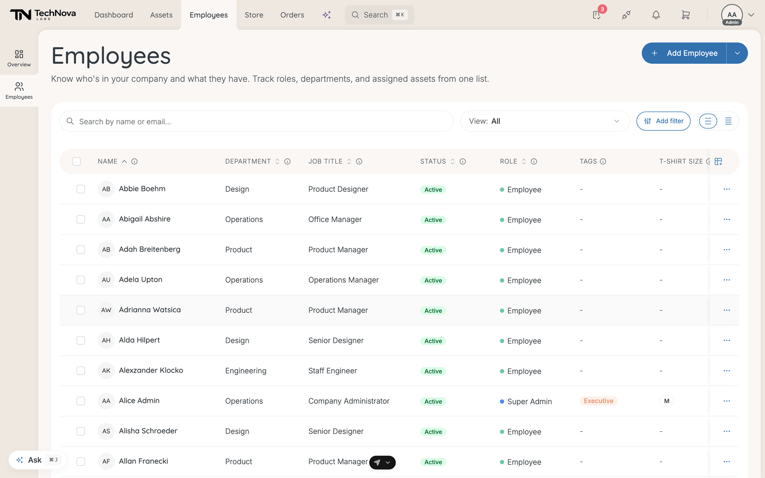
Task: Show info tooltip for Role column
Action: click(x=534, y=161)
